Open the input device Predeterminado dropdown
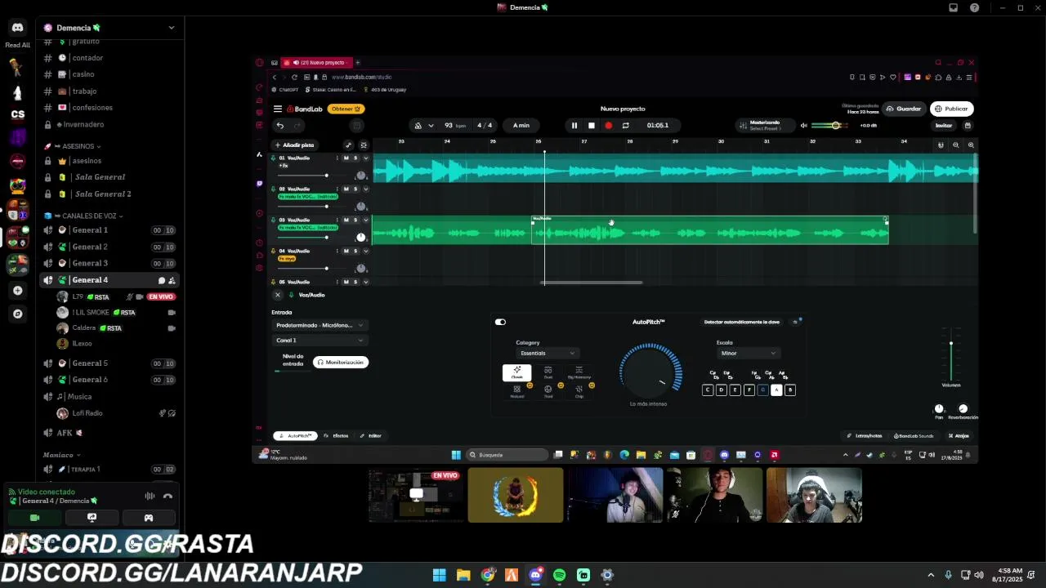 pyautogui.click(x=320, y=325)
